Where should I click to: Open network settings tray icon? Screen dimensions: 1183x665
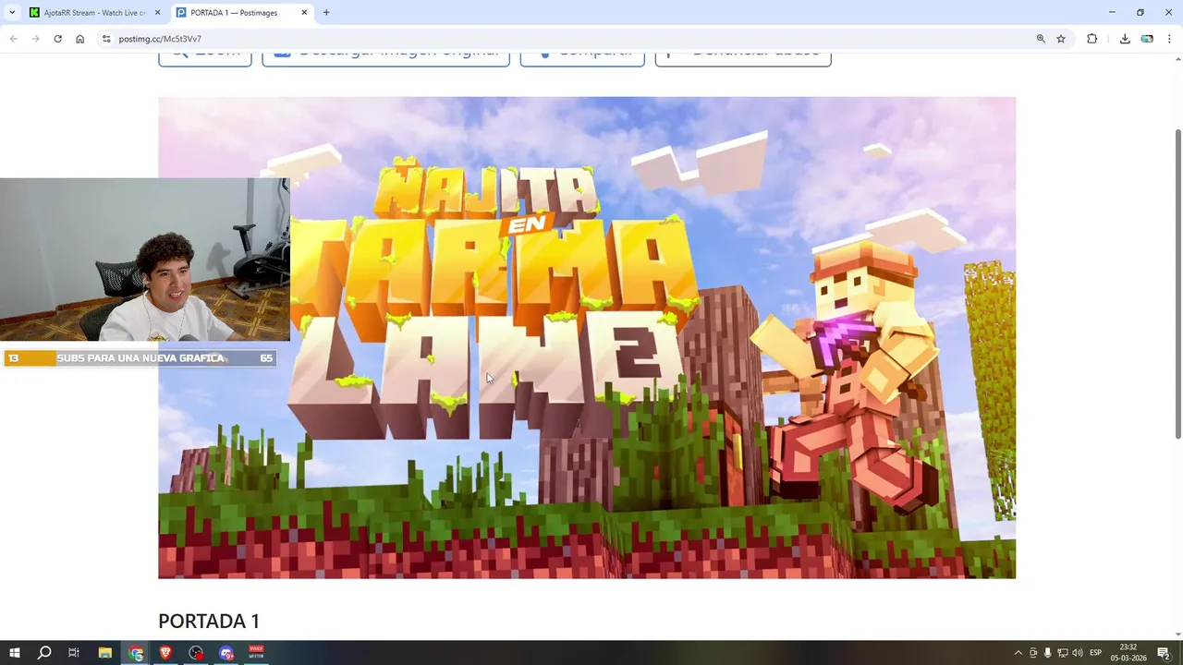pyautogui.click(x=1063, y=653)
